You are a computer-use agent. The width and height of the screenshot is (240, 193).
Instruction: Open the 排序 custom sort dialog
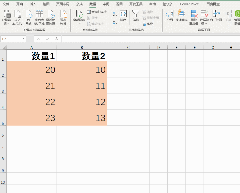pyautogui.click(x=123, y=16)
